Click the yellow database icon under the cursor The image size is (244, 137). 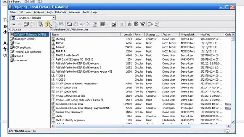(x=47, y=24)
